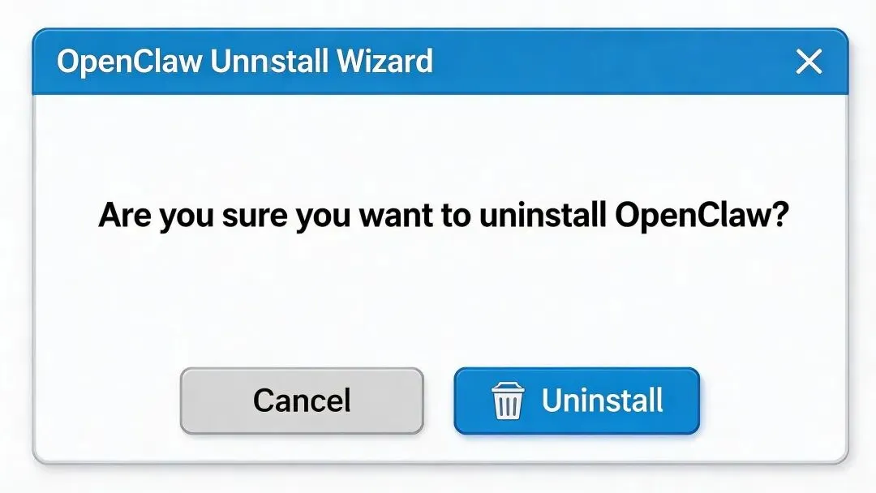This screenshot has width=876, height=493.
Task: Tap the white bin icon beside Uninstall
Action: 507,401
